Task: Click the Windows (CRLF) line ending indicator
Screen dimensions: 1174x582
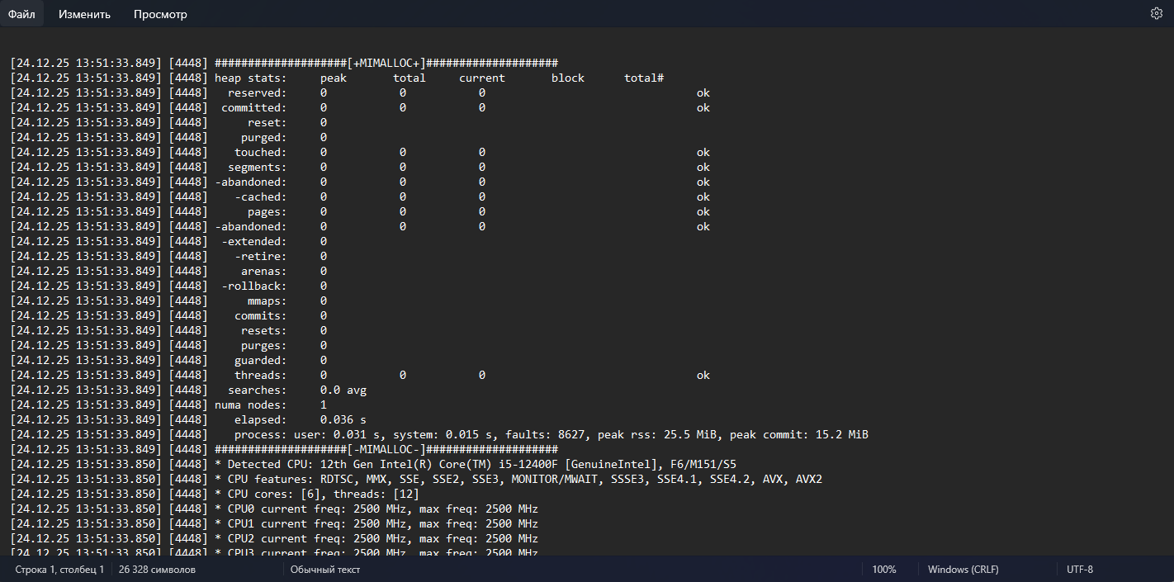Action: pyautogui.click(x=963, y=570)
